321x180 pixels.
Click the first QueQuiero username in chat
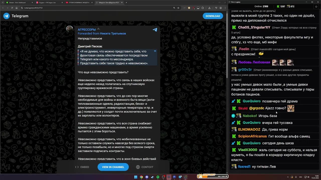[x=252, y=101]
